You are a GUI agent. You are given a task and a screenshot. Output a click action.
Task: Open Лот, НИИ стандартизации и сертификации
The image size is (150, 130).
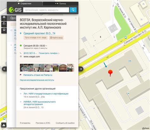(46, 94)
